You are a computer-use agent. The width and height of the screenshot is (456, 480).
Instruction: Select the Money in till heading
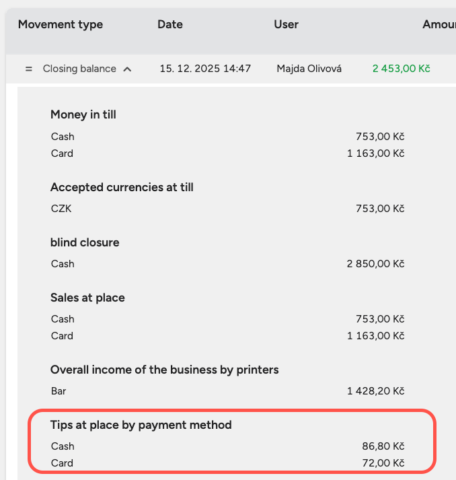(83, 114)
